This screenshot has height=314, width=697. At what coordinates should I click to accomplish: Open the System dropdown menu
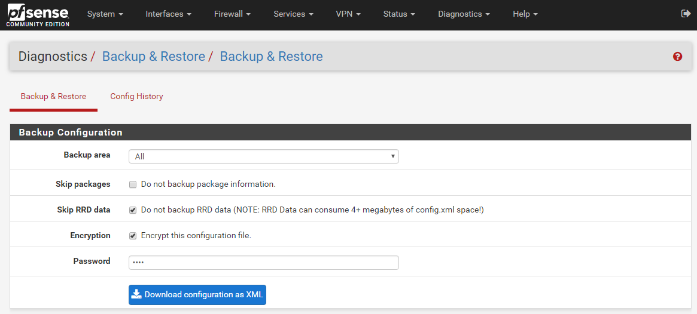point(105,14)
